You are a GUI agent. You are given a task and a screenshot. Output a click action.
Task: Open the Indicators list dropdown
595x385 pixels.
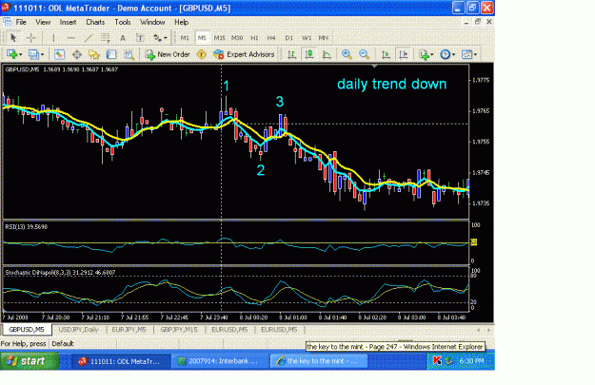pyautogui.click(x=426, y=54)
